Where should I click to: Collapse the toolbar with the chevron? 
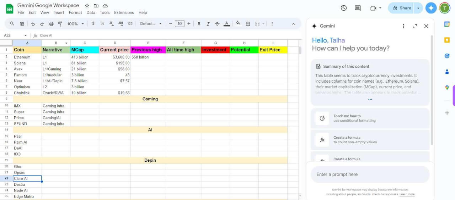tap(293, 24)
